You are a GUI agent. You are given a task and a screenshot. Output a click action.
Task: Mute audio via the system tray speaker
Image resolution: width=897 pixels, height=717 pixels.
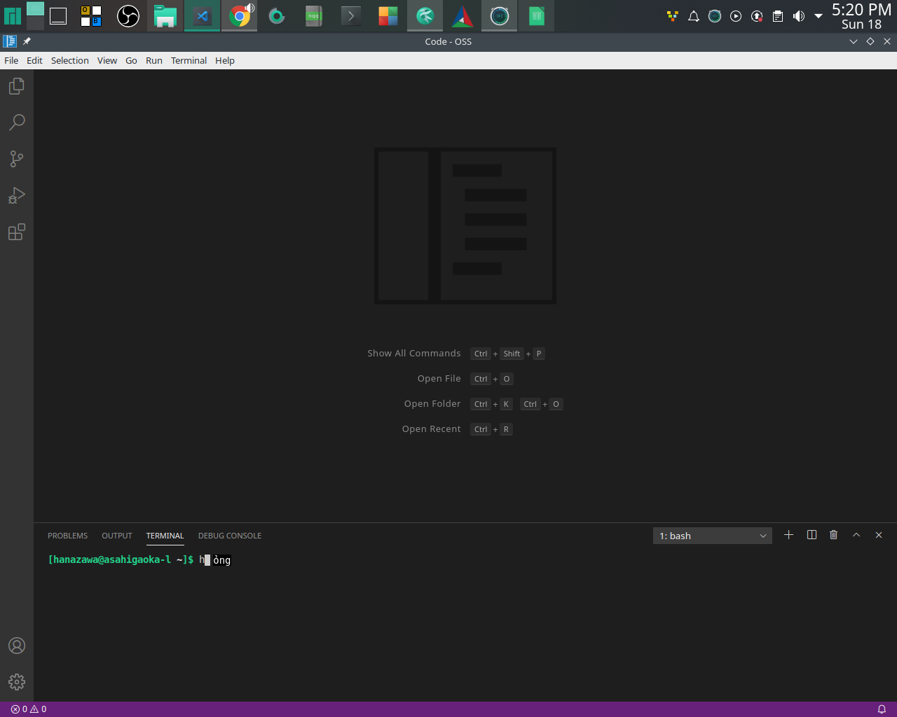click(798, 15)
